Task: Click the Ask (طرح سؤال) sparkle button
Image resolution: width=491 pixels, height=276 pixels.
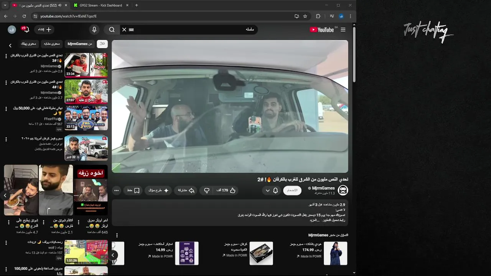Action: (x=159, y=190)
